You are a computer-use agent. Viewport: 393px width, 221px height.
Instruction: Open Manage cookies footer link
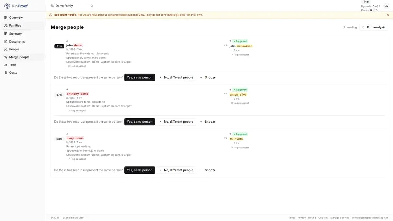[340, 218]
